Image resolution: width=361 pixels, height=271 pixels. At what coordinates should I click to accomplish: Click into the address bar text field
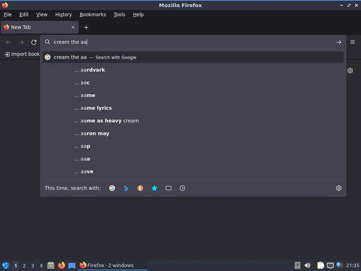coord(193,42)
